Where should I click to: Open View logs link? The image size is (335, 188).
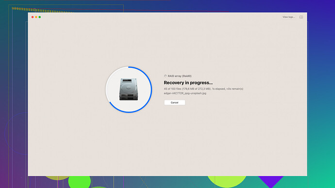288,17
